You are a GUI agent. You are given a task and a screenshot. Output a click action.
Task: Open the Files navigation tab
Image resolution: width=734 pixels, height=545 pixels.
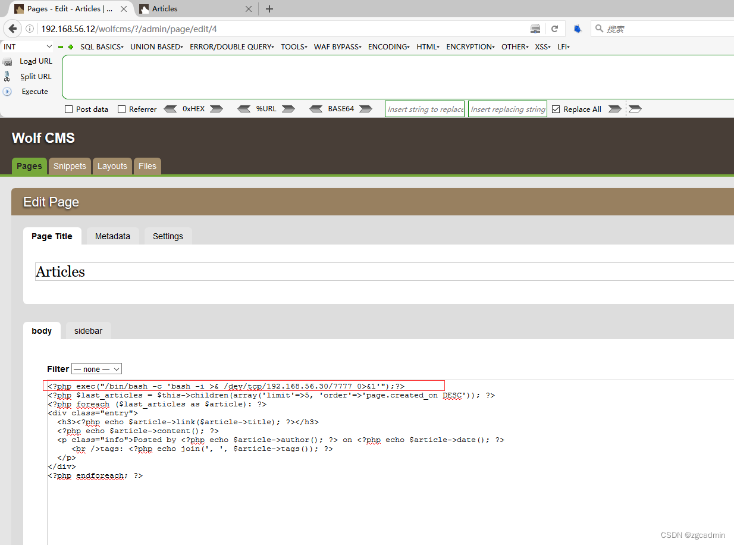[148, 166]
